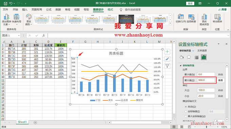Switch to the Page Layout tab
The height and width of the screenshot is (129, 231).
tap(37, 9)
